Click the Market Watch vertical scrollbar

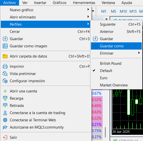pyautogui.click(x=105, y=132)
